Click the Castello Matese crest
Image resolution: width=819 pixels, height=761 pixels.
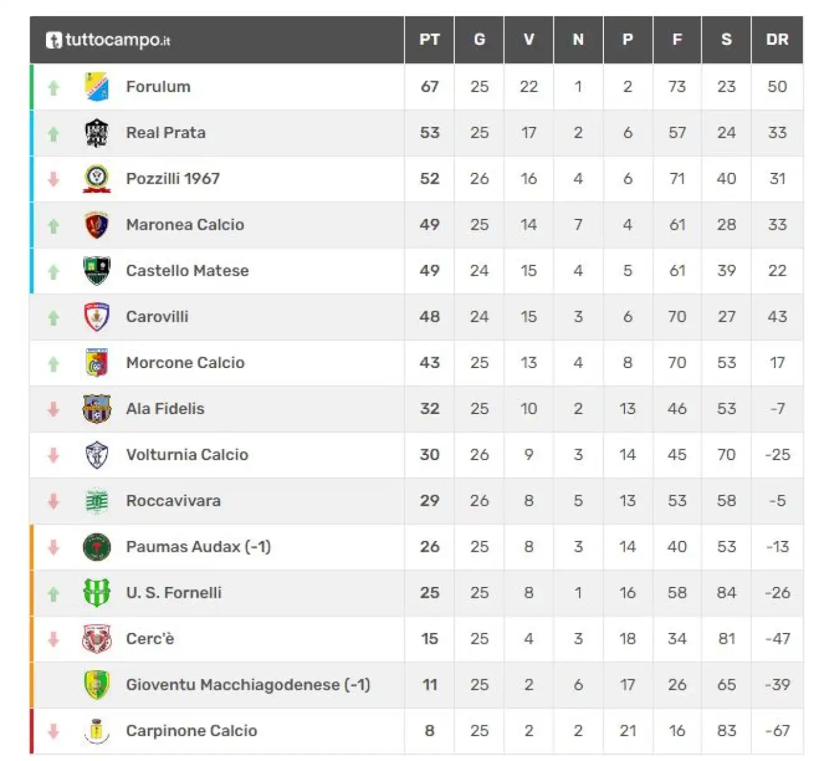click(97, 271)
